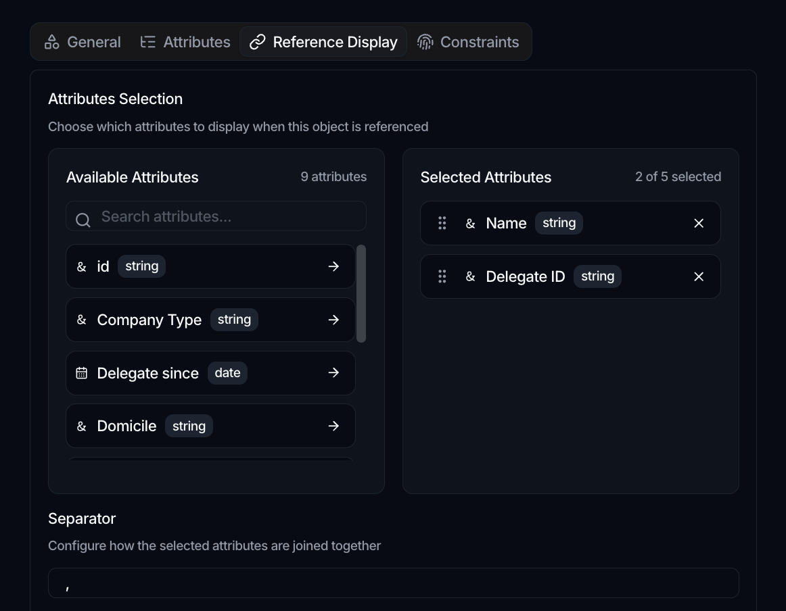Select the Delegate since attribute row

(x=210, y=372)
